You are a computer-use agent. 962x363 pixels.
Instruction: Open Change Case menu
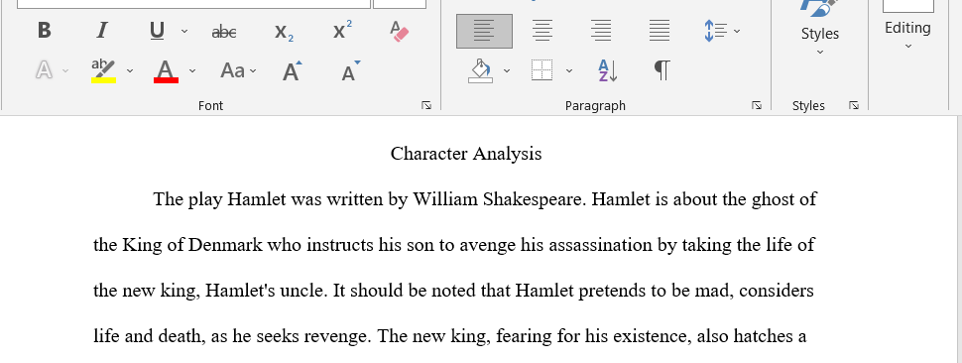pyautogui.click(x=238, y=71)
